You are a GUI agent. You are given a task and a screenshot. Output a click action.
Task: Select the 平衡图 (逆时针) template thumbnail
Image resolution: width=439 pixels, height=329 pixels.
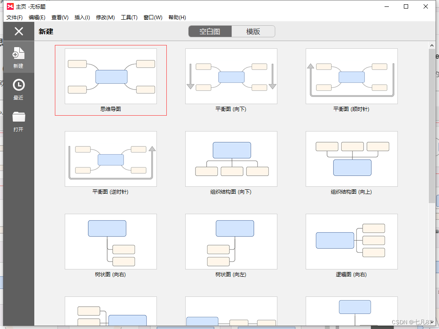pos(111,159)
